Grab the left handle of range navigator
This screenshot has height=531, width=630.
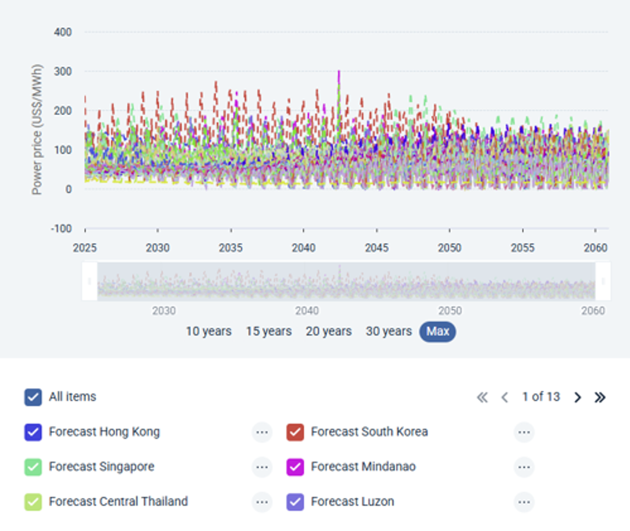(x=90, y=280)
